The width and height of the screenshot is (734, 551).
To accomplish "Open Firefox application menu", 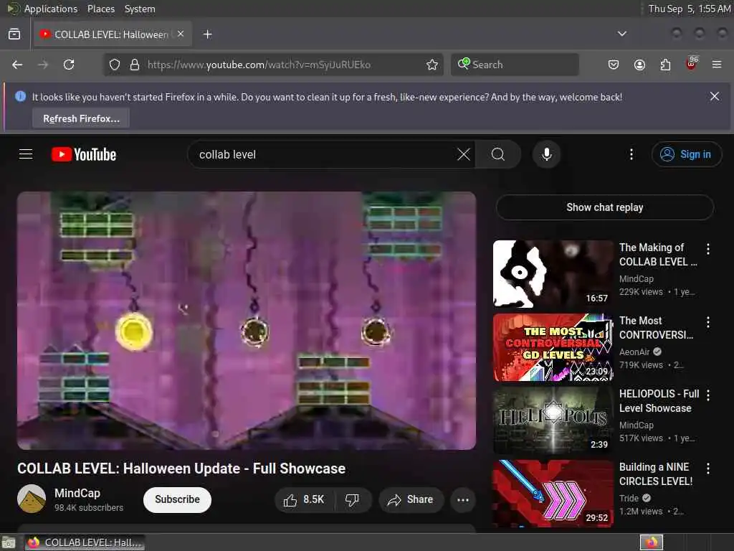I will click(717, 65).
